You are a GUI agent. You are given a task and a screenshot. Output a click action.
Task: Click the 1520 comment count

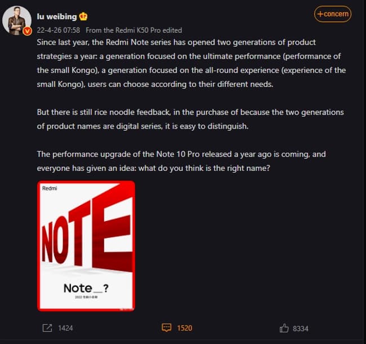[185, 328]
